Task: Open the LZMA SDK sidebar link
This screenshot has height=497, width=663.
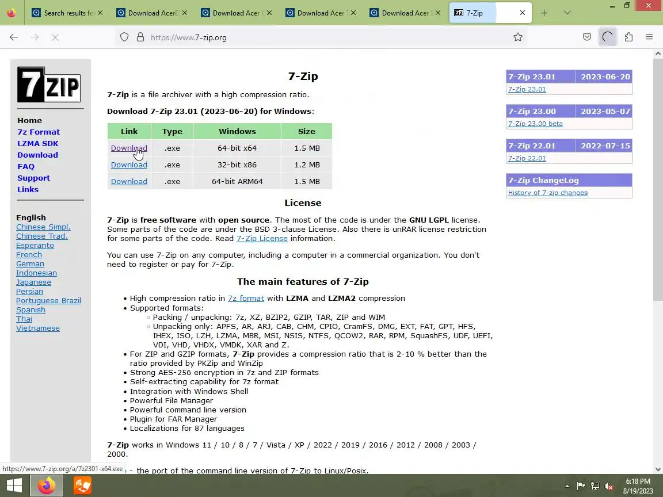Action: click(x=37, y=143)
